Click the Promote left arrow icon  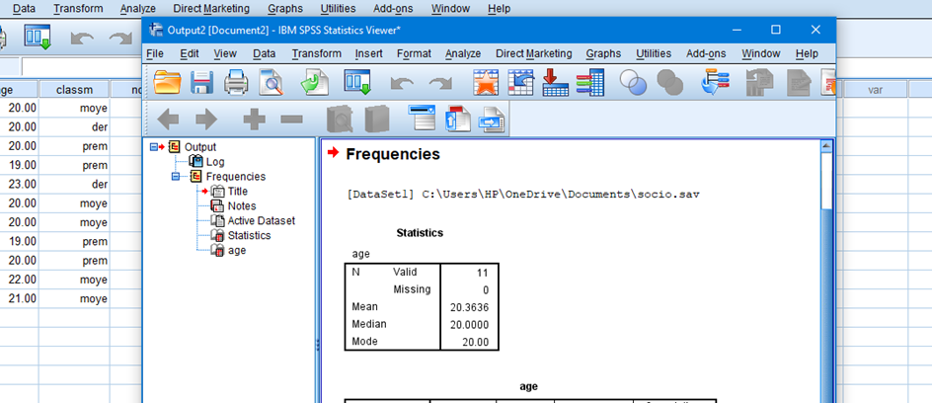click(168, 120)
